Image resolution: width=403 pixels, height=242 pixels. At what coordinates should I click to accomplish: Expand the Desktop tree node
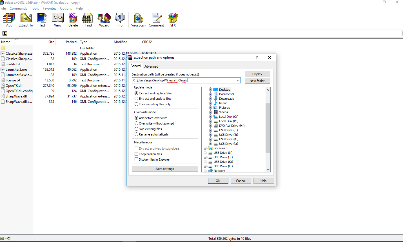(210, 90)
